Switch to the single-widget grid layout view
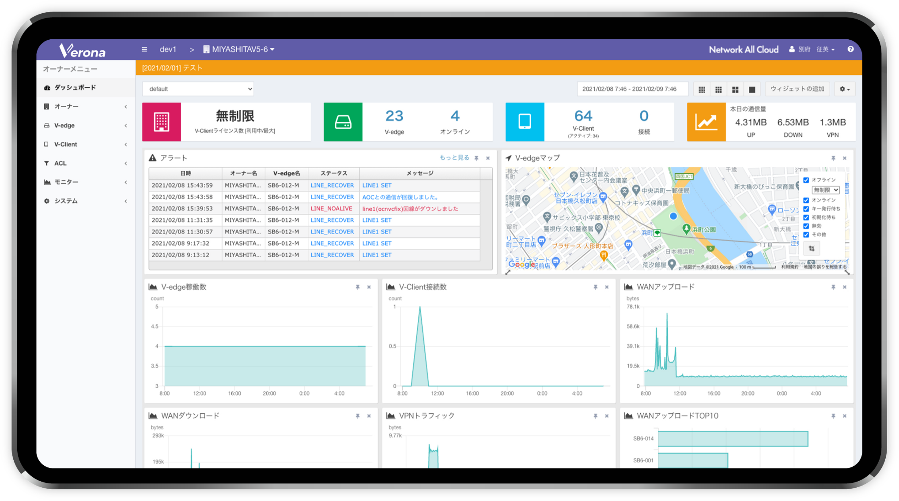The width and height of the screenshot is (899, 501). [x=751, y=89]
